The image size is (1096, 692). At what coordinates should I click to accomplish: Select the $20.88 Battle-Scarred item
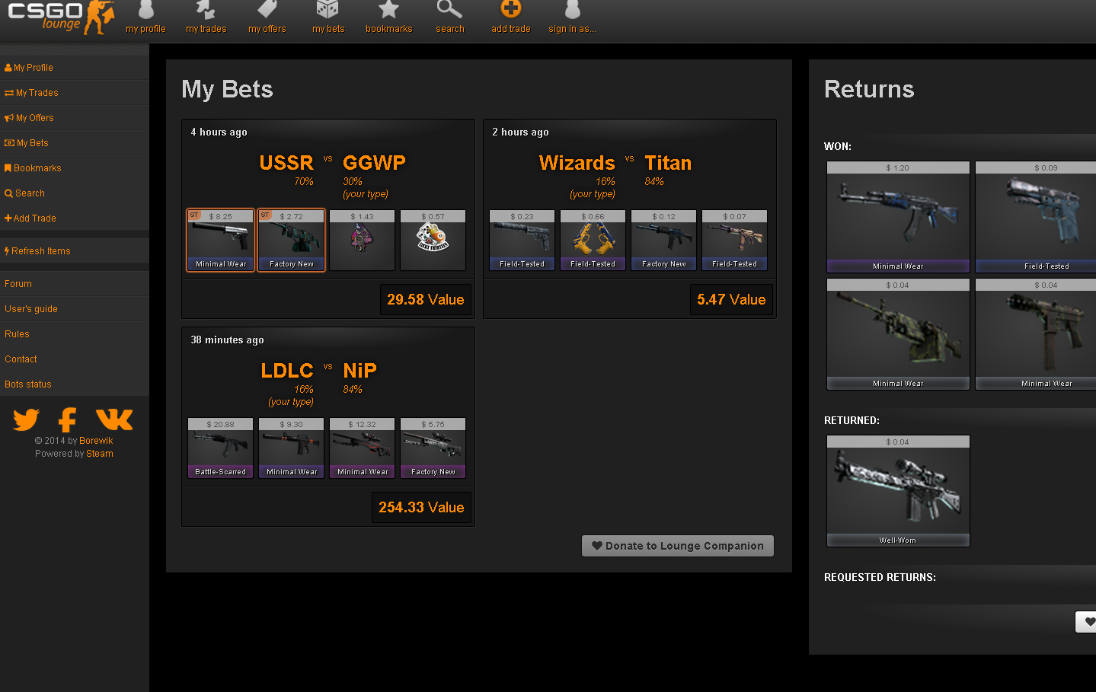(x=221, y=448)
